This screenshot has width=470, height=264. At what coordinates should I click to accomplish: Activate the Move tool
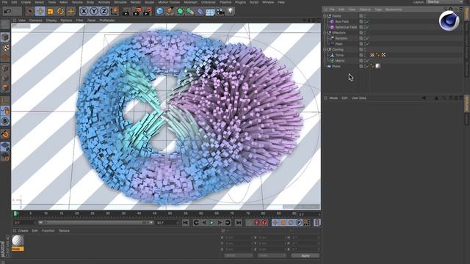[40, 12]
